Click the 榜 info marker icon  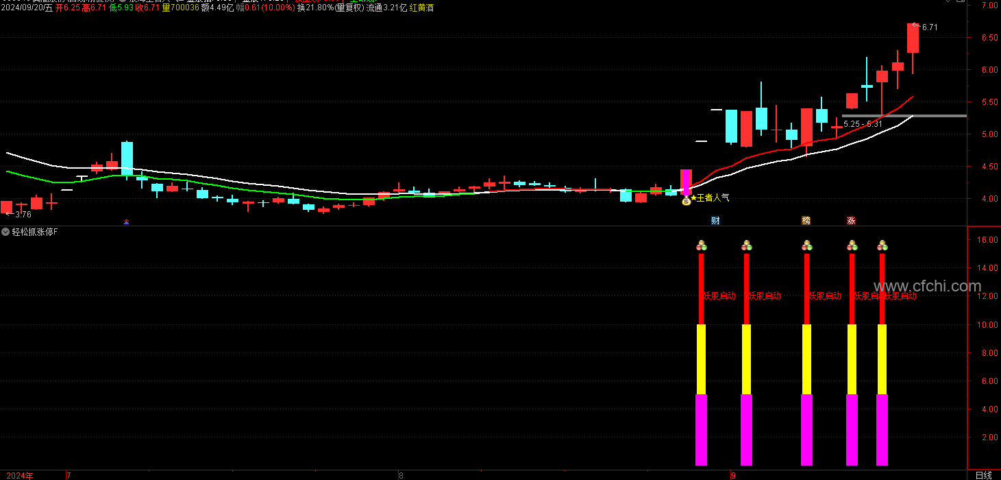pos(806,221)
